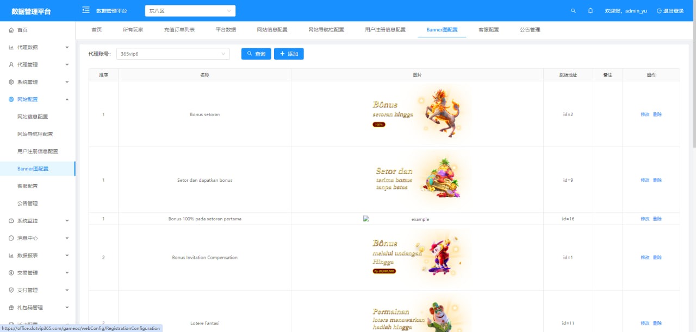Open 用户注册信息配置 in sidebar submenu
Screen dimensions: 696x332
[x=38, y=151]
